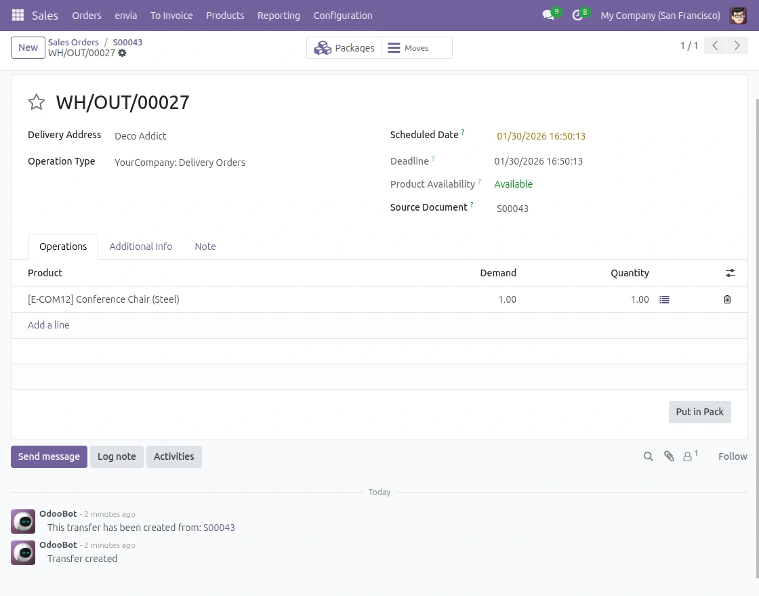Click Send message button
The width and height of the screenshot is (759, 596).
[49, 456]
